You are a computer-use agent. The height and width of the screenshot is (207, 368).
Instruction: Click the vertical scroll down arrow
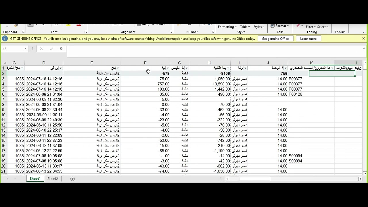[365, 173]
